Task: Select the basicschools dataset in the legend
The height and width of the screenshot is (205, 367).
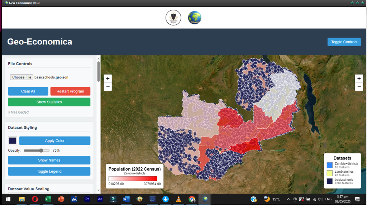Action: tap(343, 181)
